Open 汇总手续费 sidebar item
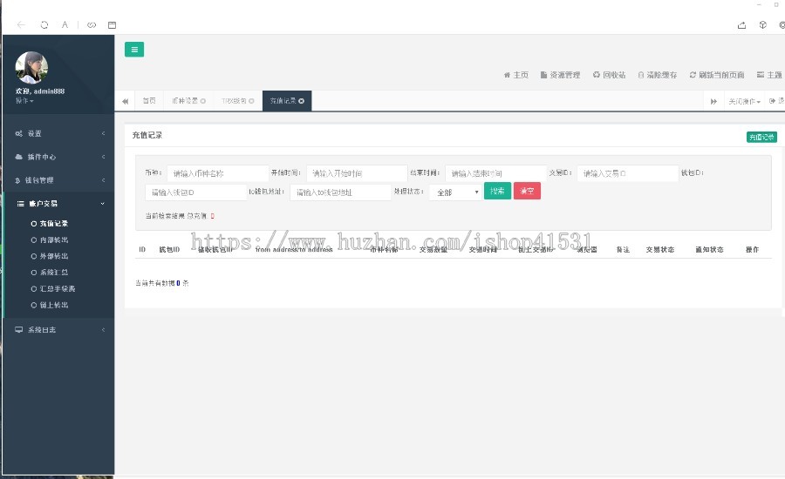This screenshot has height=479, width=785. [x=57, y=288]
